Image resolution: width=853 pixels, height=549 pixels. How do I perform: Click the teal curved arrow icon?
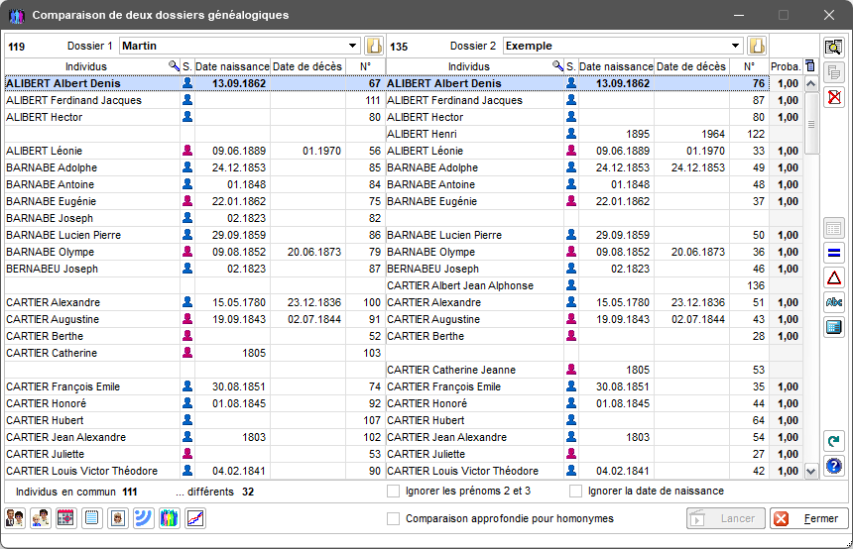click(x=833, y=441)
